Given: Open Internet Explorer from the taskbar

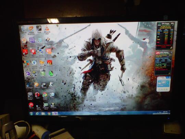Looking at the screenshot, I should (37, 114).
